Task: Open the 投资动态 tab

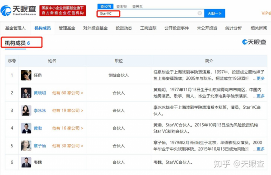Action: (x=124, y=28)
